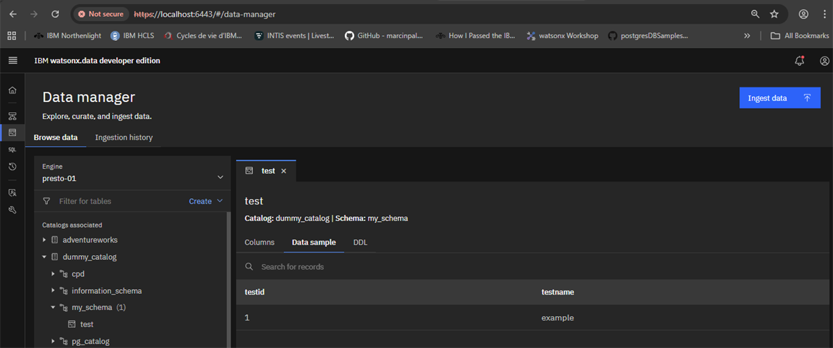833x348 pixels.
Task: Close the test table tab
Action: coord(283,171)
